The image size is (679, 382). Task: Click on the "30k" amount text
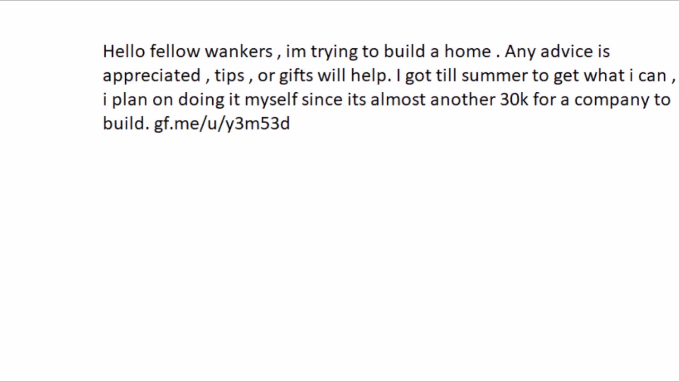(513, 100)
